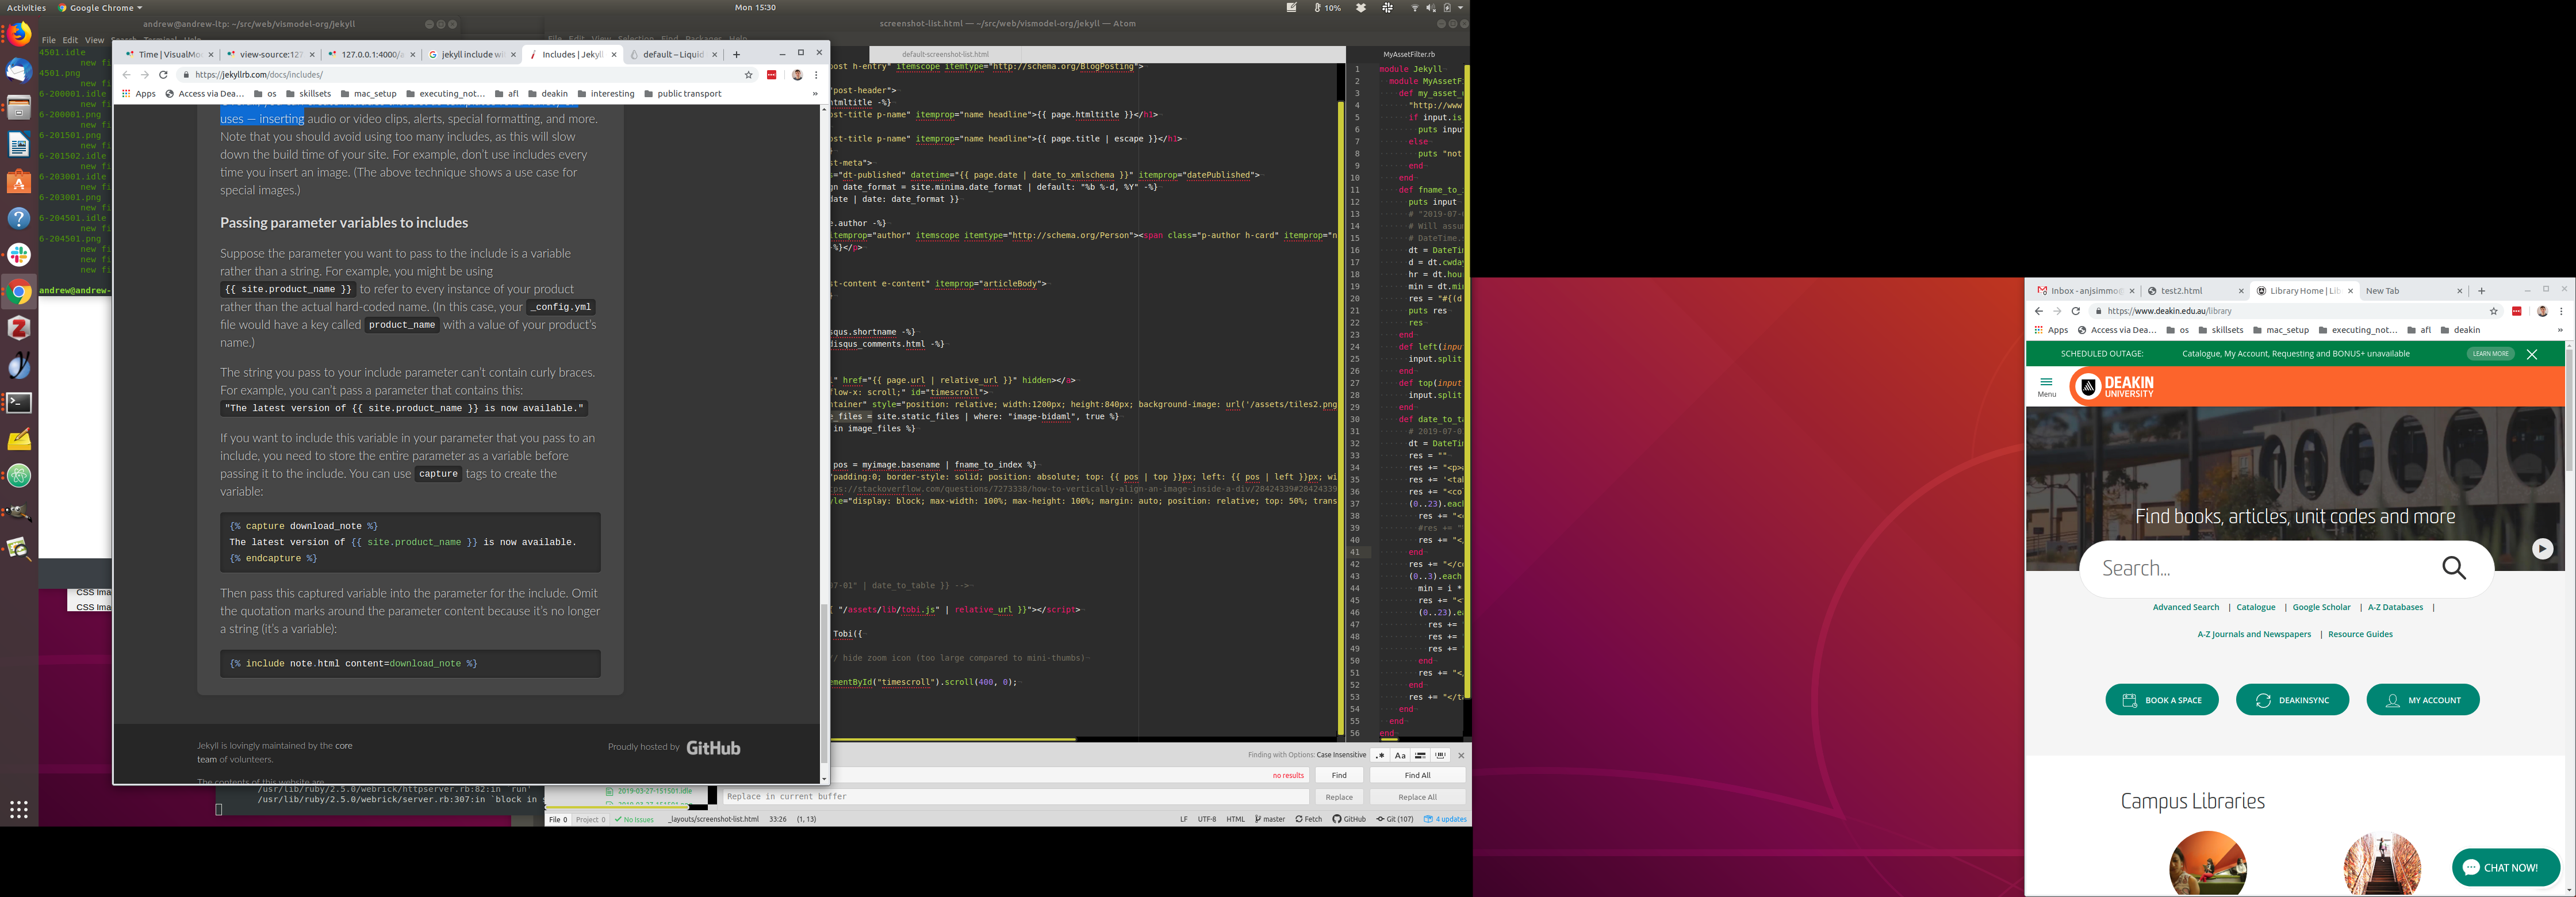Viewport: 2576px width, 897px height.
Task: Toggle whole word option in find panel
Action: pyautogui.click(x=1440, y=755)
